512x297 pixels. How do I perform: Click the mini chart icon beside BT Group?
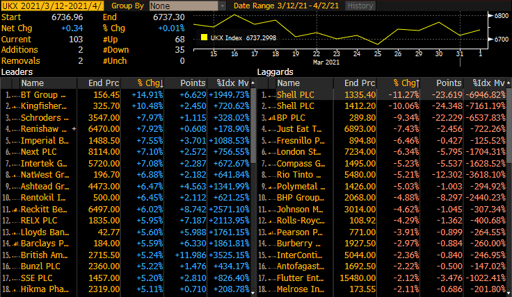click(x=16, y=95)
